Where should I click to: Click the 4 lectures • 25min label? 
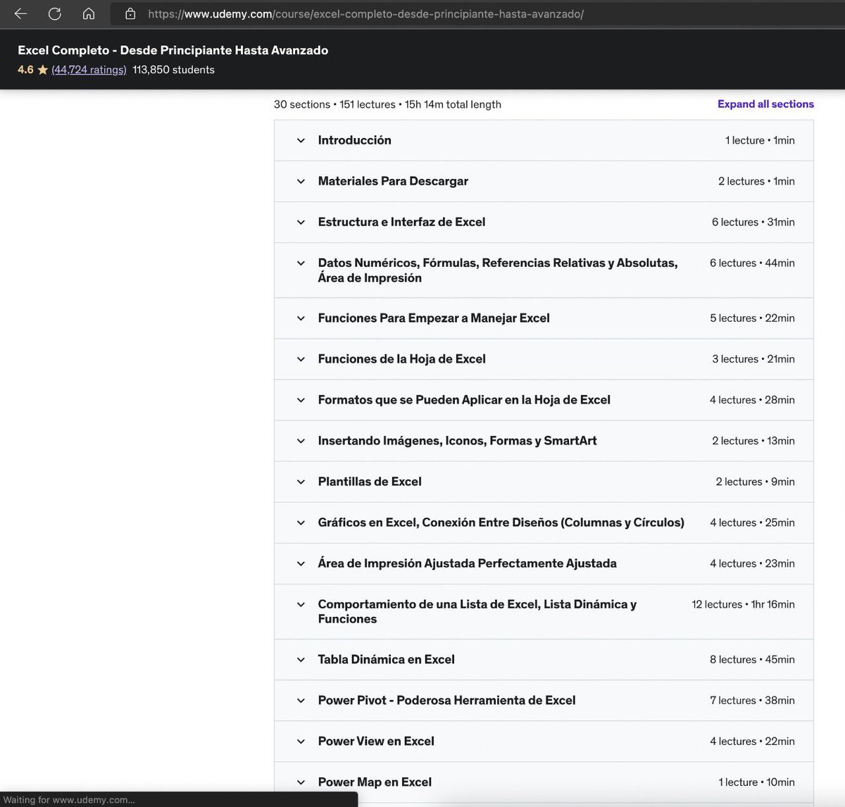tap(752, 523)
